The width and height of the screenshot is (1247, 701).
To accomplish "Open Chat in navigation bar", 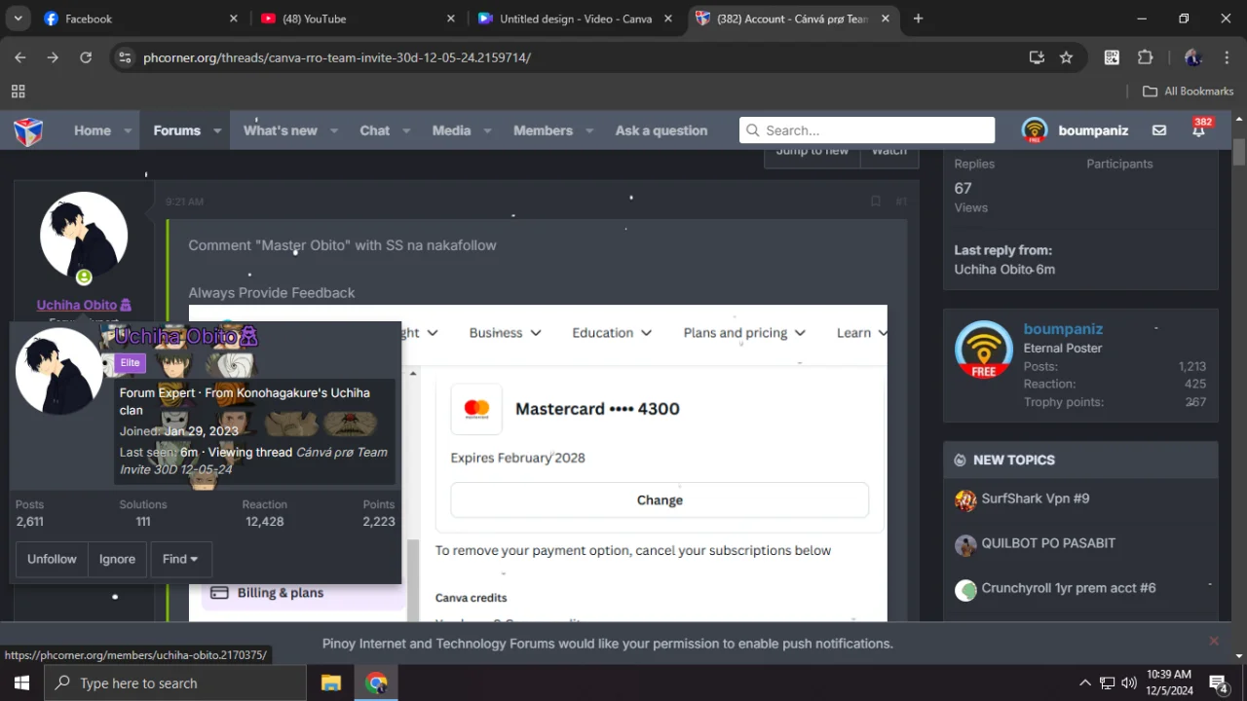I will 374,130.
